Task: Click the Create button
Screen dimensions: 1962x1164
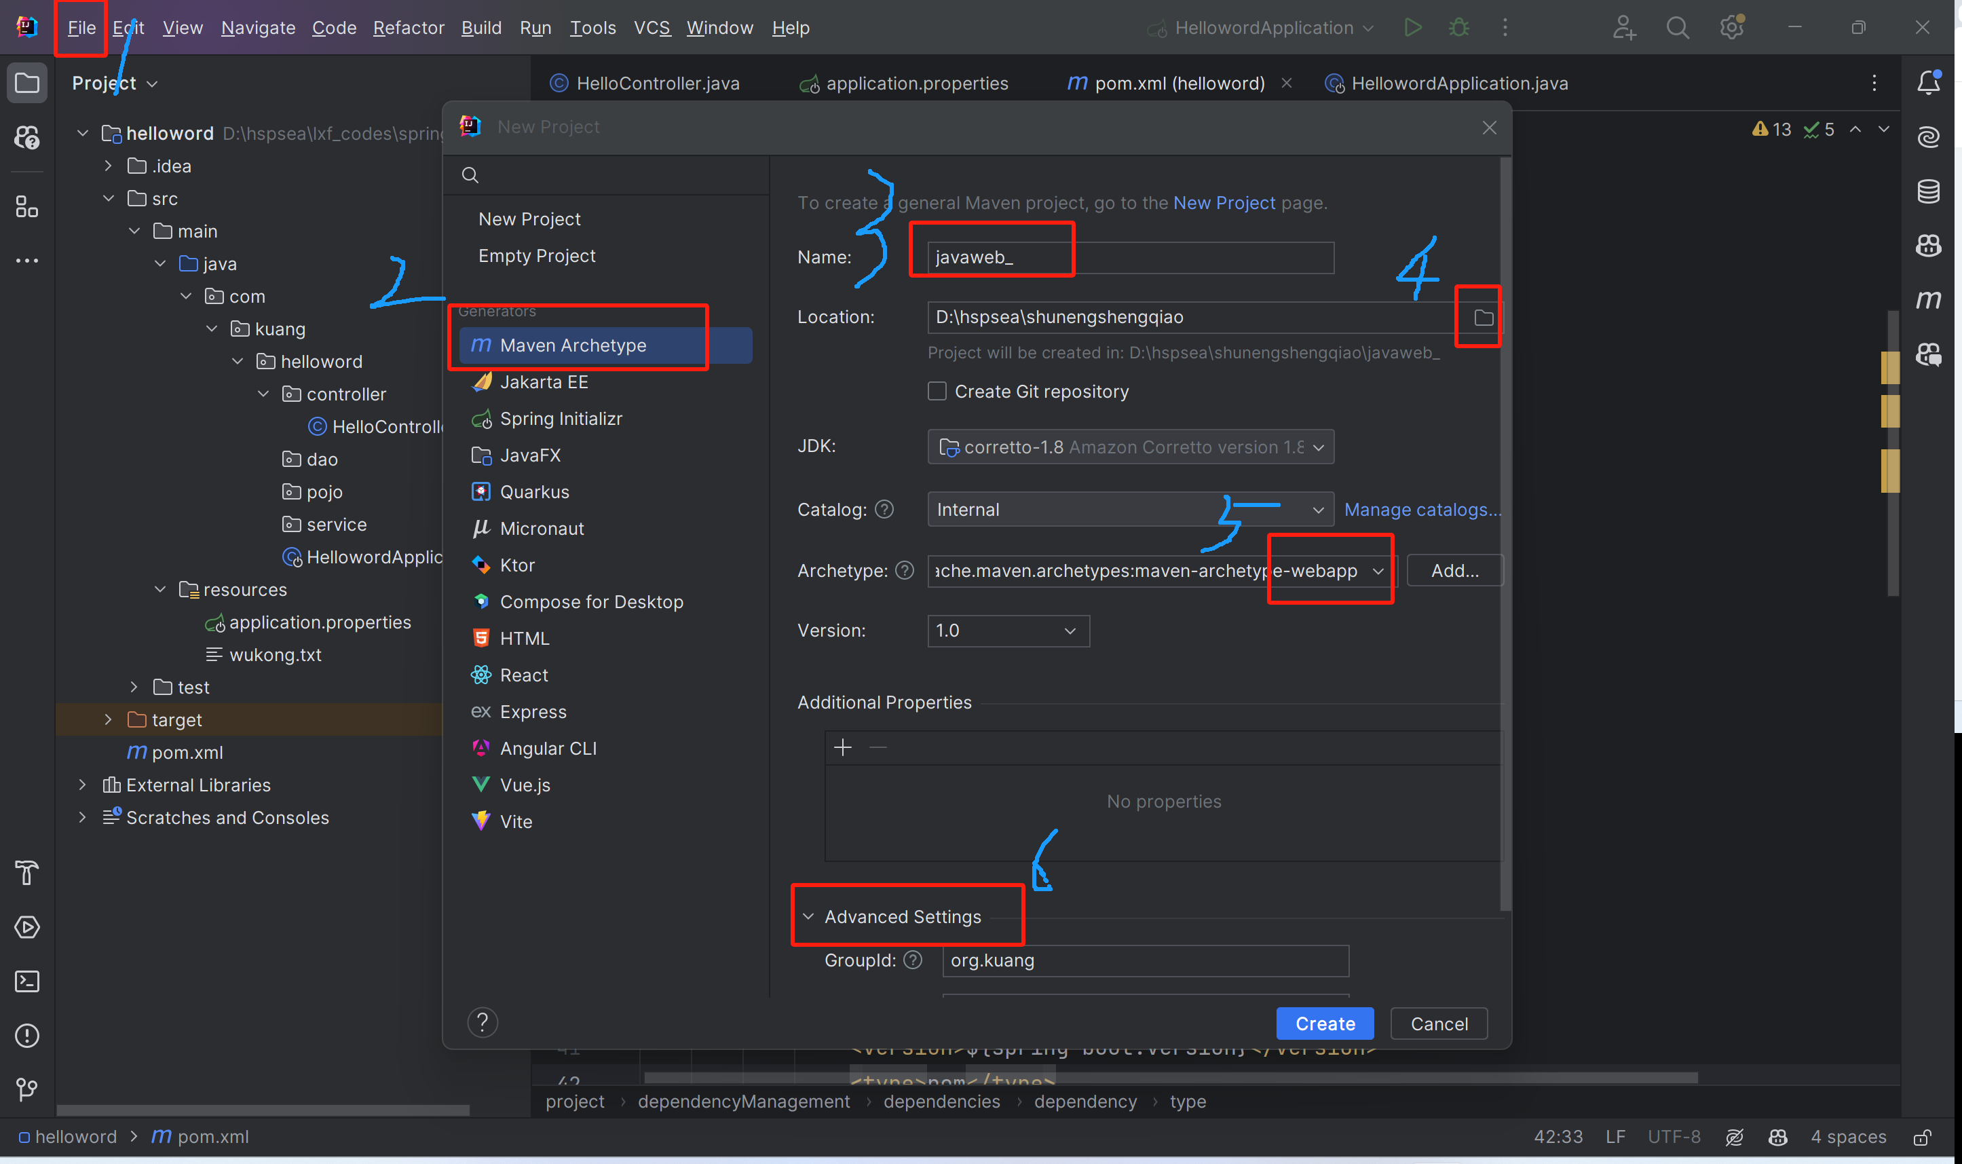Action: tap(1325, 1024)
